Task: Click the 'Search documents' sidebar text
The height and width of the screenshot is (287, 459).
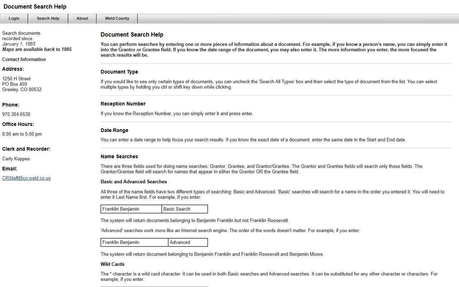Action: pyautogui.click(x=21, y=33)
